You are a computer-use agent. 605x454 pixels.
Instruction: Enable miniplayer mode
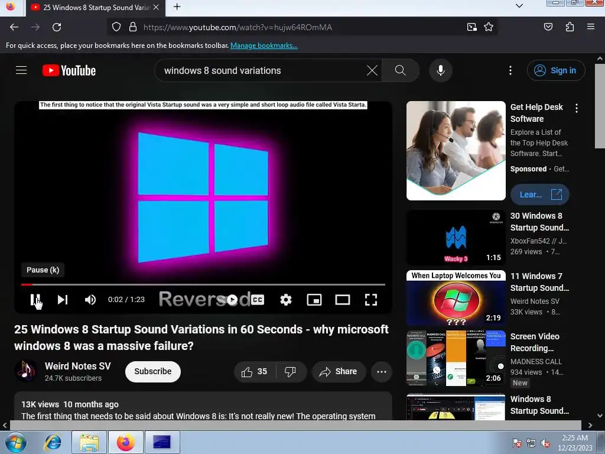pos(314,300)
